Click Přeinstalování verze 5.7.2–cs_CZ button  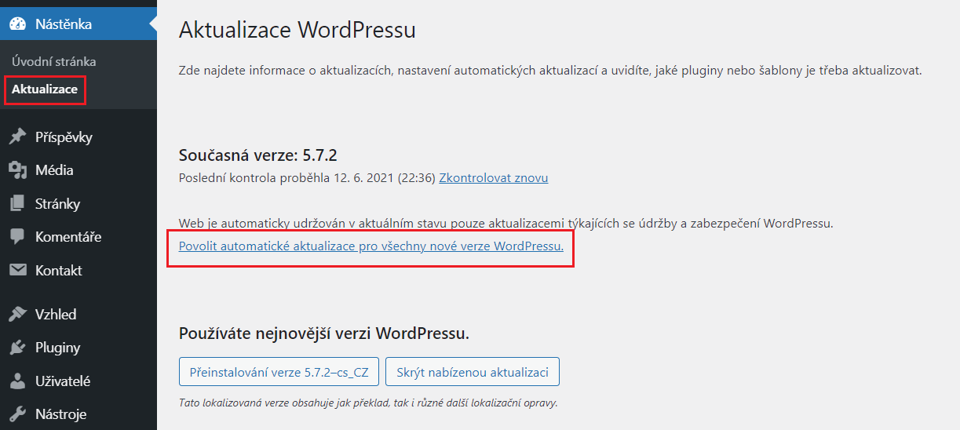point(279,372)
